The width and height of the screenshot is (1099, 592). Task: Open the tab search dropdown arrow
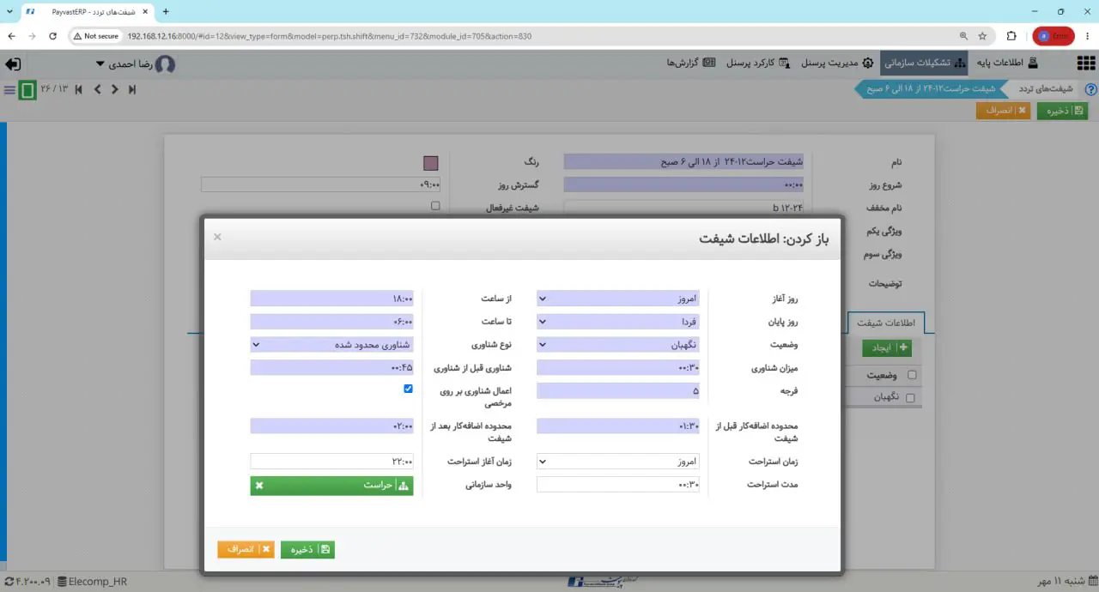pyautogui.click(x=9, y=11)
